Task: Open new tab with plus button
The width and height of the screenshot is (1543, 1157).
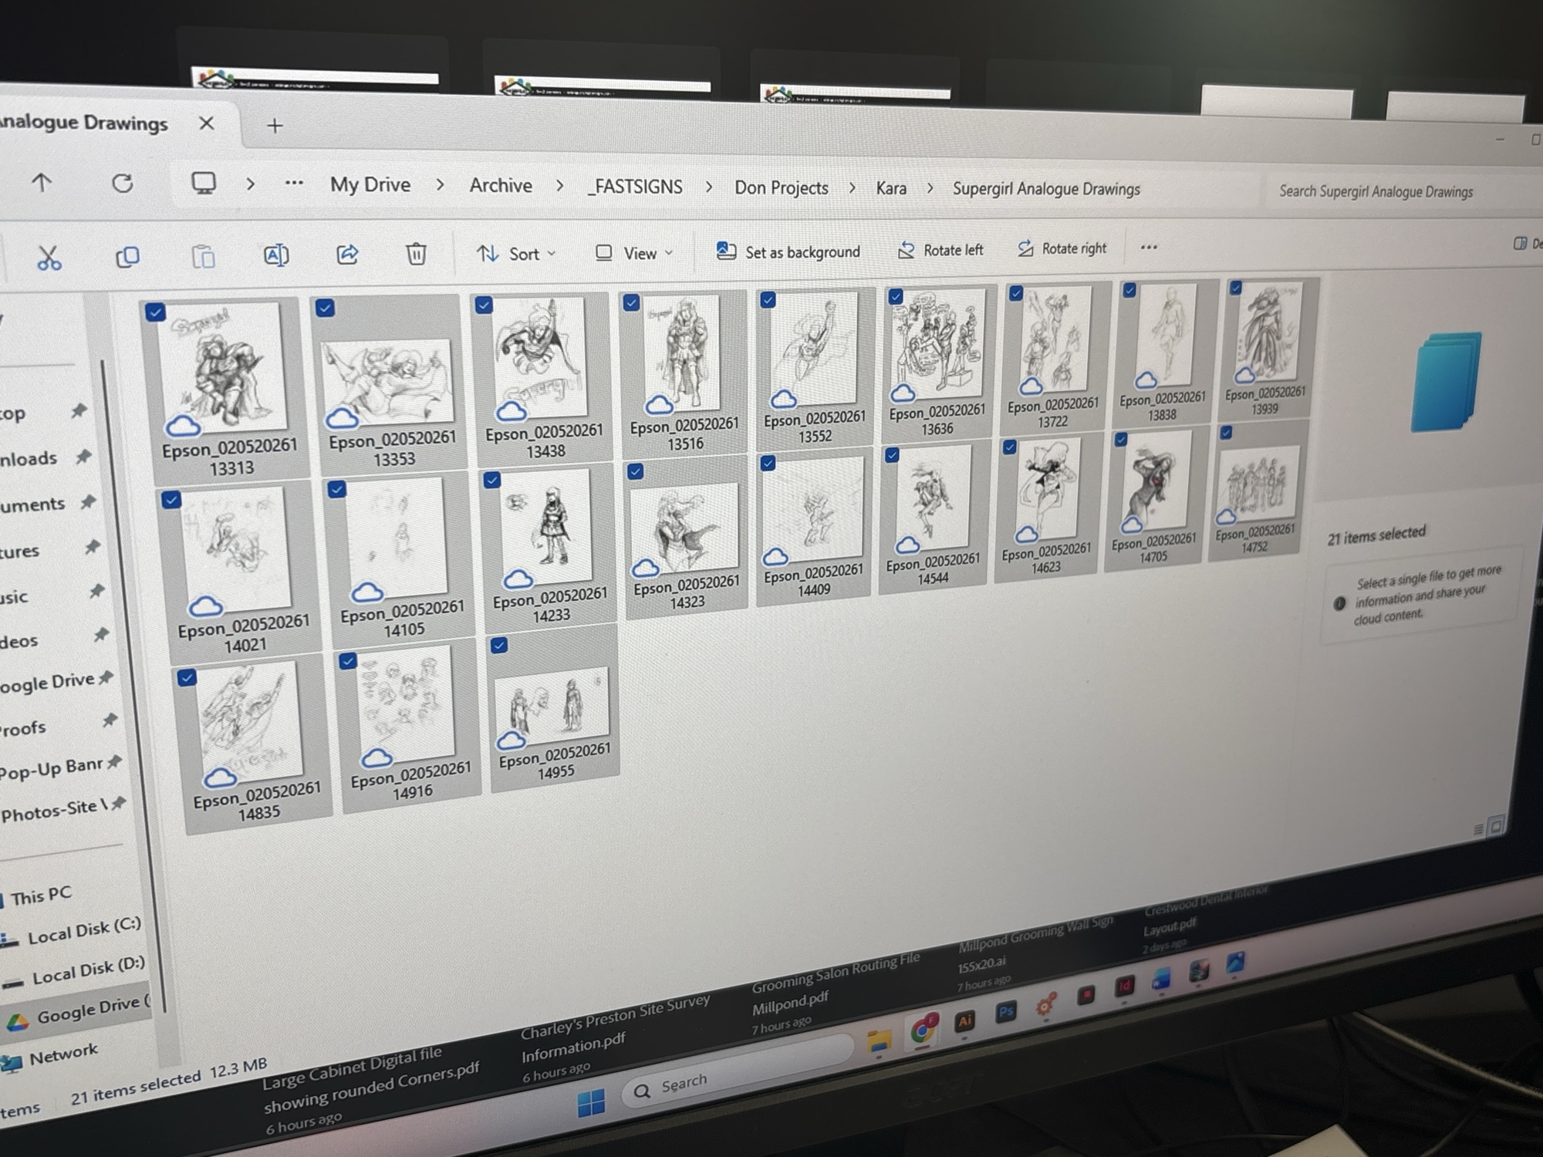Action: point(275,126)
